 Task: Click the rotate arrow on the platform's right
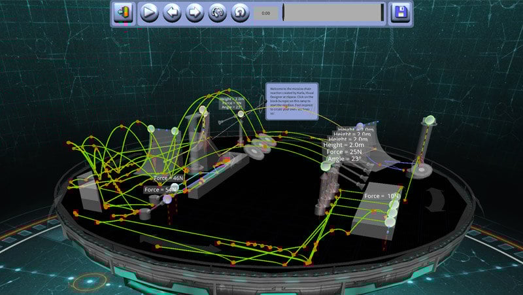(435, 200)
